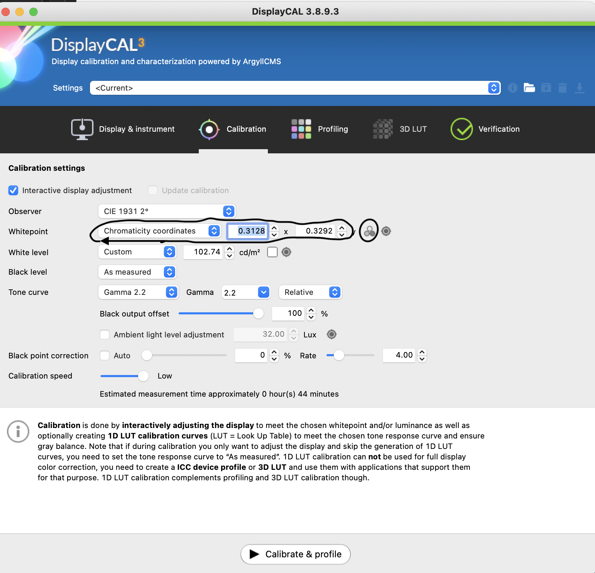Focus the whitepoint x field 0.3128
595x573 pixels.
tap(248, 231)
